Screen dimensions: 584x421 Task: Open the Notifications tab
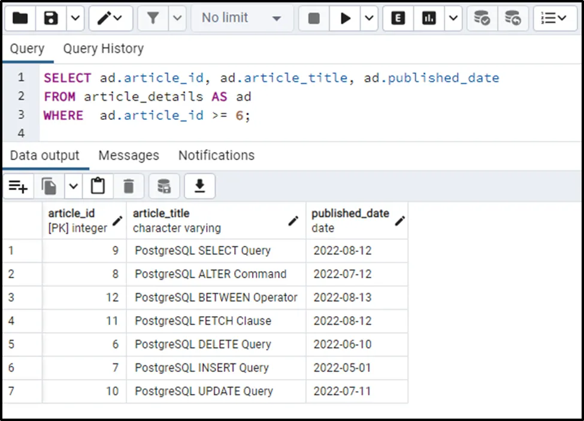[216, 155]
